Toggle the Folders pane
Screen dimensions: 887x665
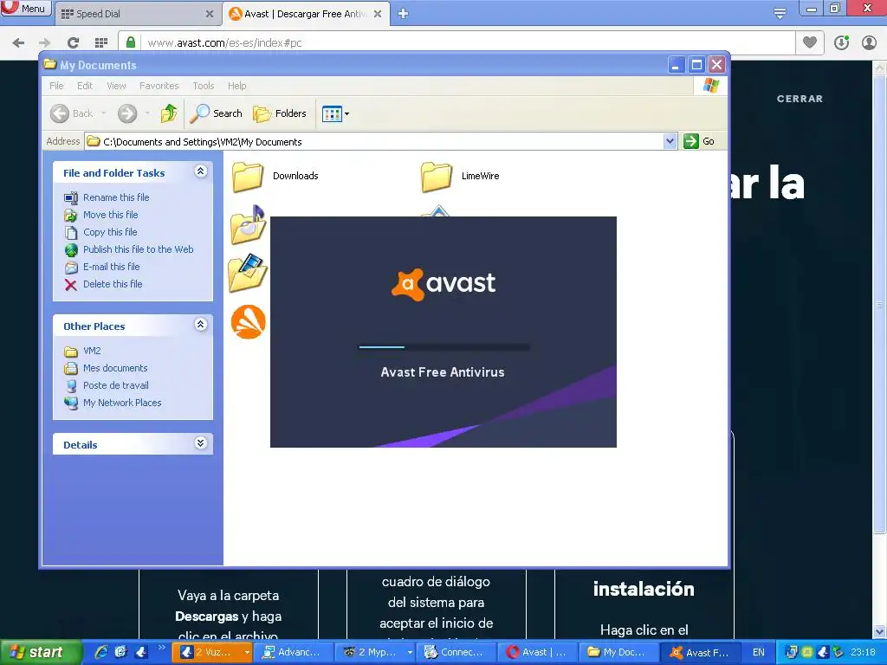(280, 113)
